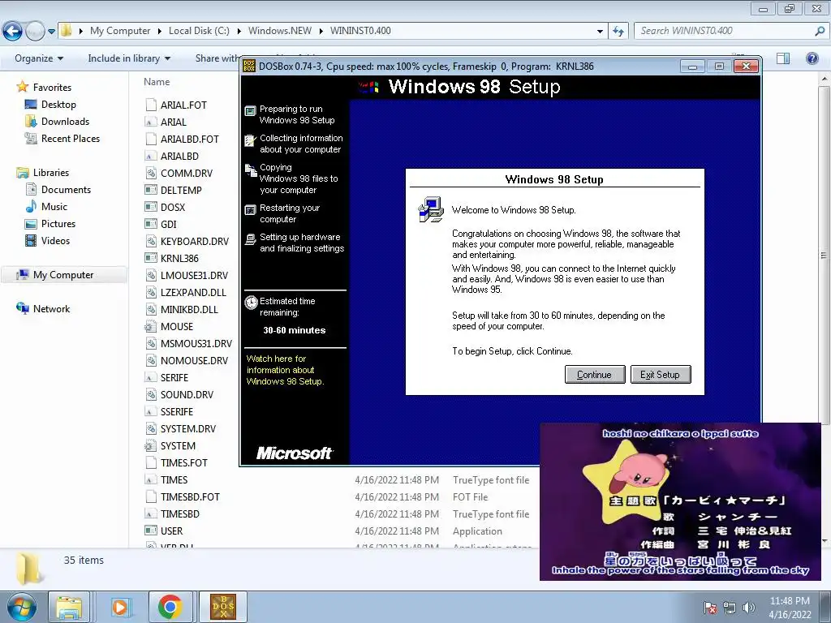Open the Include in library menu

129,58
